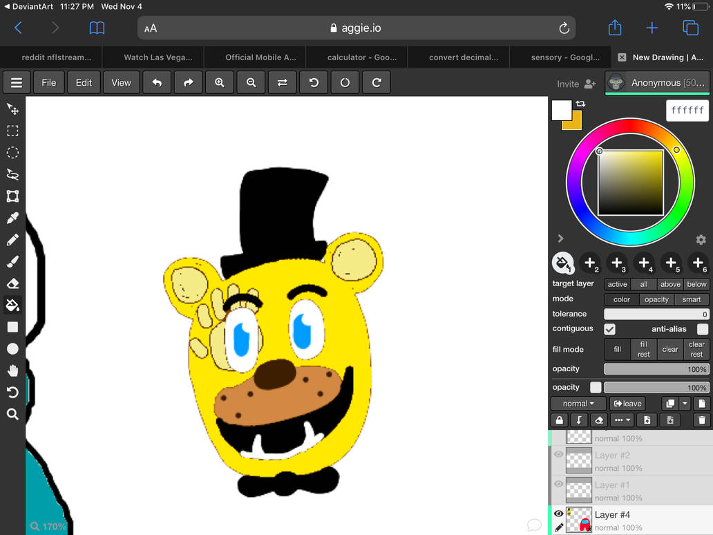The height and width of the screenshot is (535, 713).
Task: Open the more layer options dropdown
Action: [x=622, y=420]
